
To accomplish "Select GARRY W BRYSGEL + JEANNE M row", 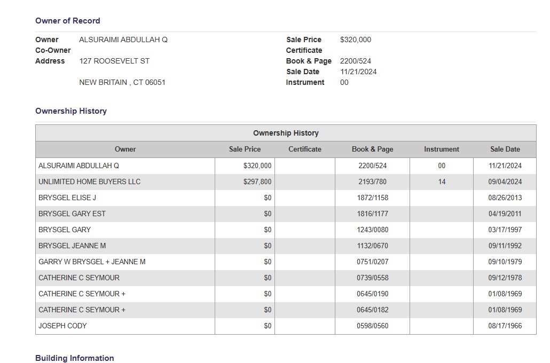I will pyautogui.click(x=92, y=262).
